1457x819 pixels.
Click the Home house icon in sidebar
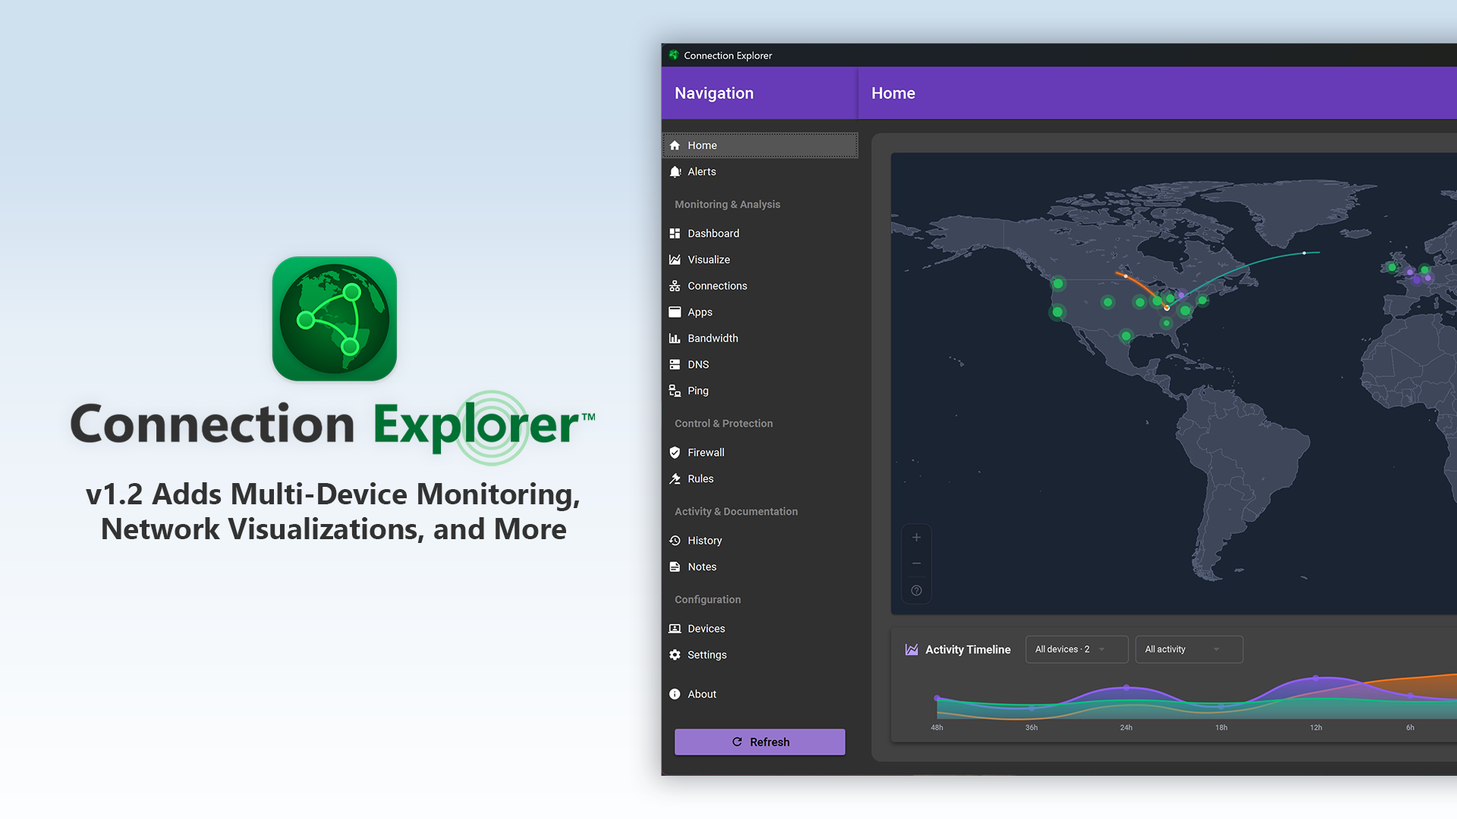(675, 146)
